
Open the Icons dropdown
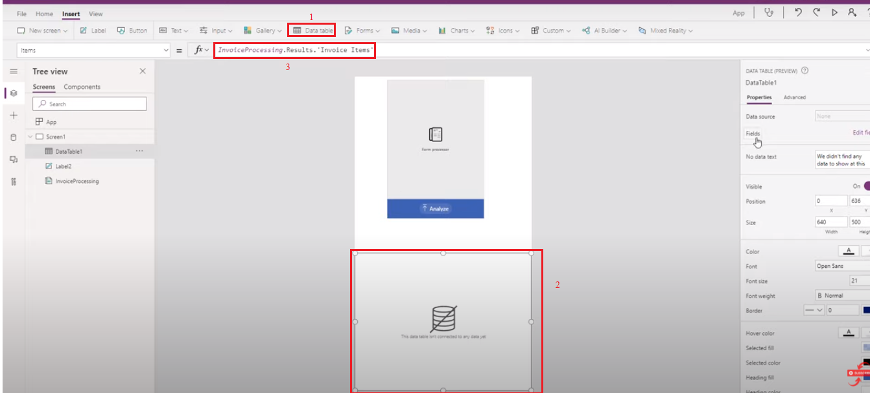[503, 30]
